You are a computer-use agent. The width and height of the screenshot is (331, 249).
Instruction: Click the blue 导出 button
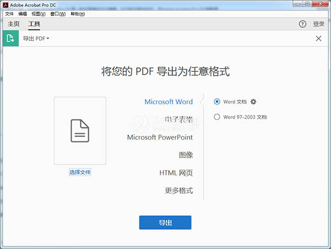click(165, 222)
